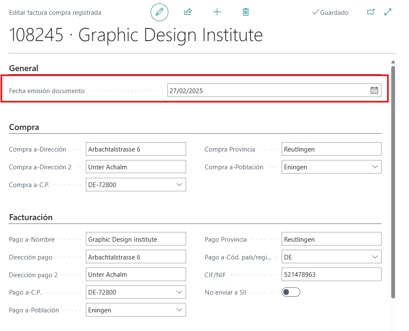Screen dimensions: 409x331
Task: Click the plus icon to create new
Action: 217,12
